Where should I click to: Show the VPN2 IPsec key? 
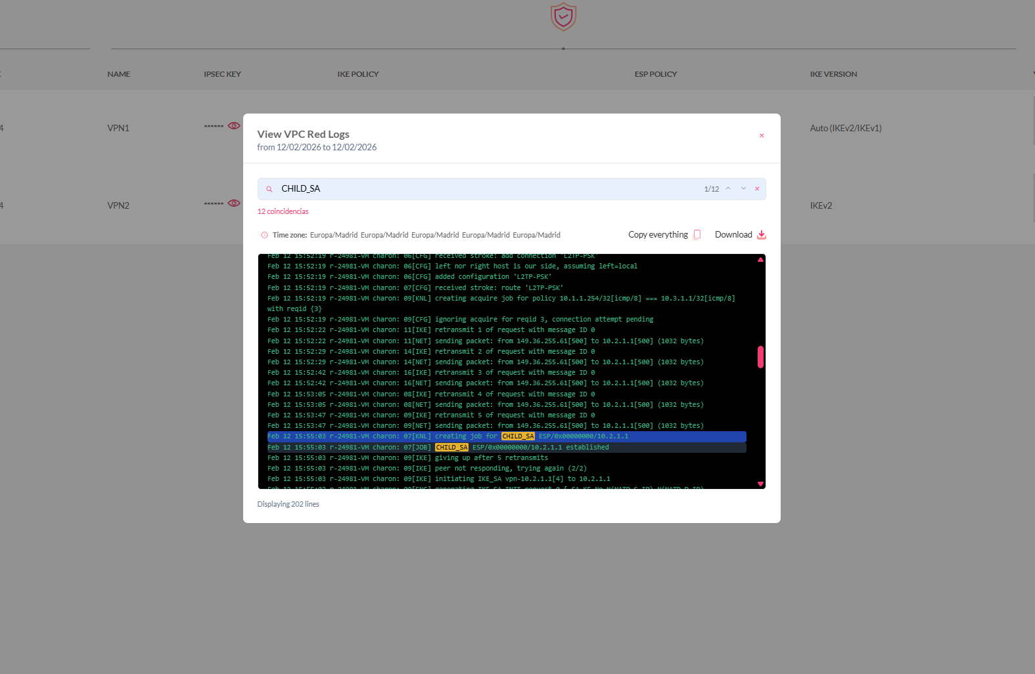coord(234,203)
